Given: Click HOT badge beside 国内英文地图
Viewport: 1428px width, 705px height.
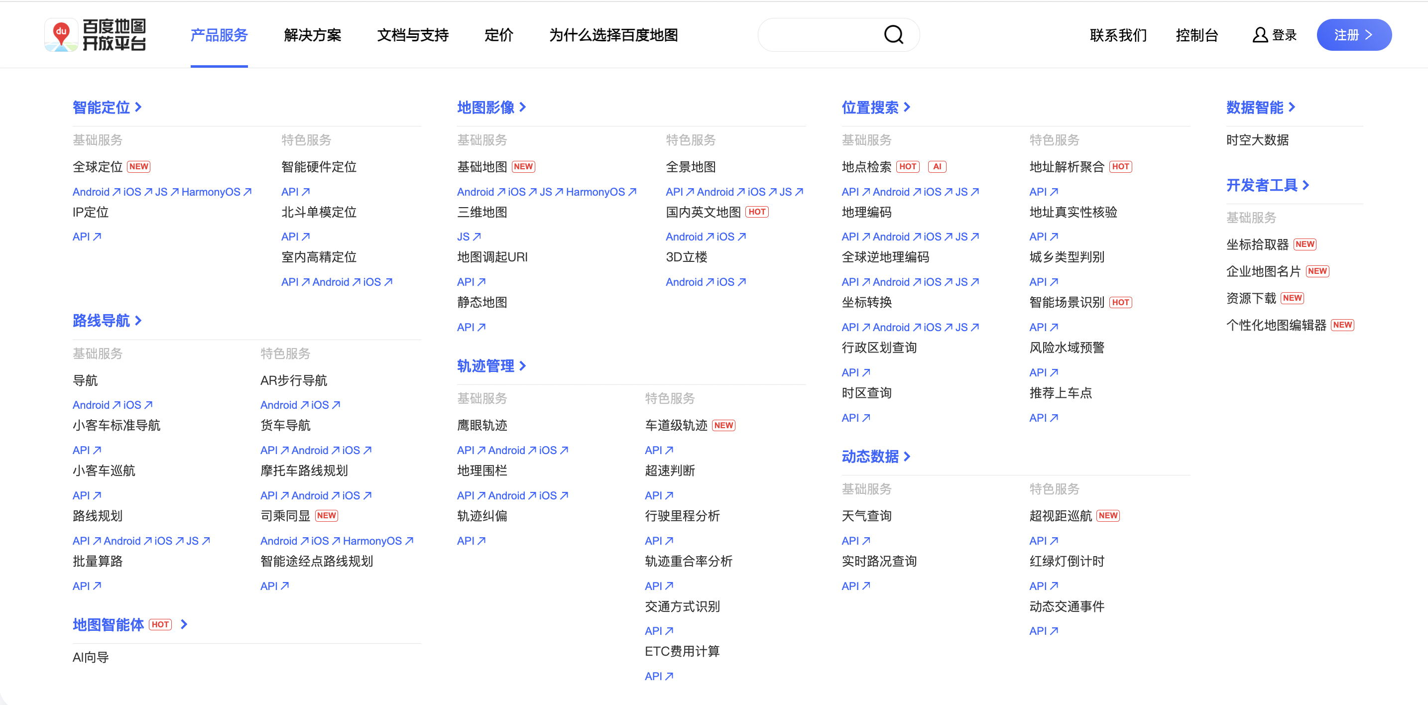Looking at the screenshot, I should click(x=757, y=212).
